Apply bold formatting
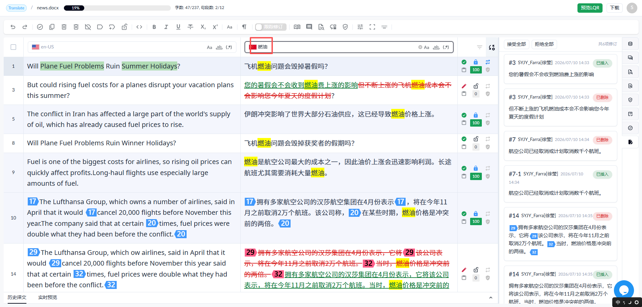 [154, 27]
